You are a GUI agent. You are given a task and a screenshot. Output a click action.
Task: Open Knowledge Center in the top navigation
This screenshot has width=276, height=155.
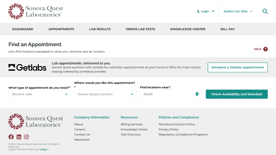(x=188, y=29)
